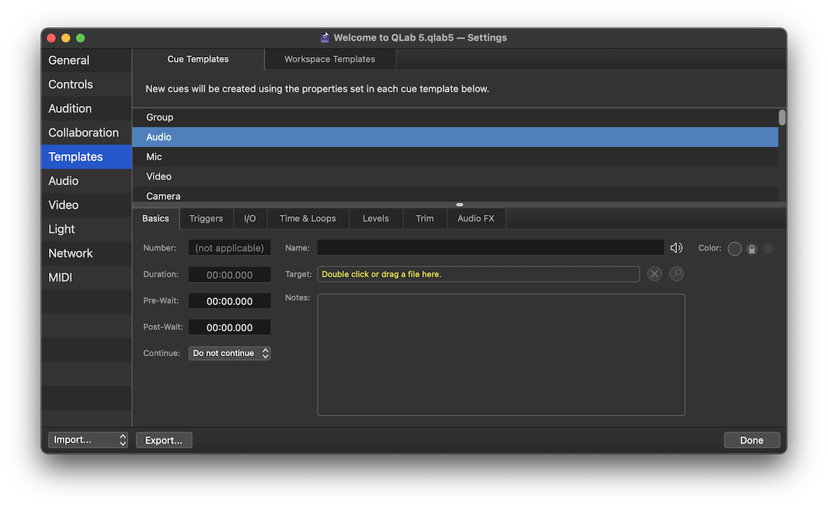Open the QLab document icon in title bar
The width and height of the screenshot is (828, 508).
point(325,37)
